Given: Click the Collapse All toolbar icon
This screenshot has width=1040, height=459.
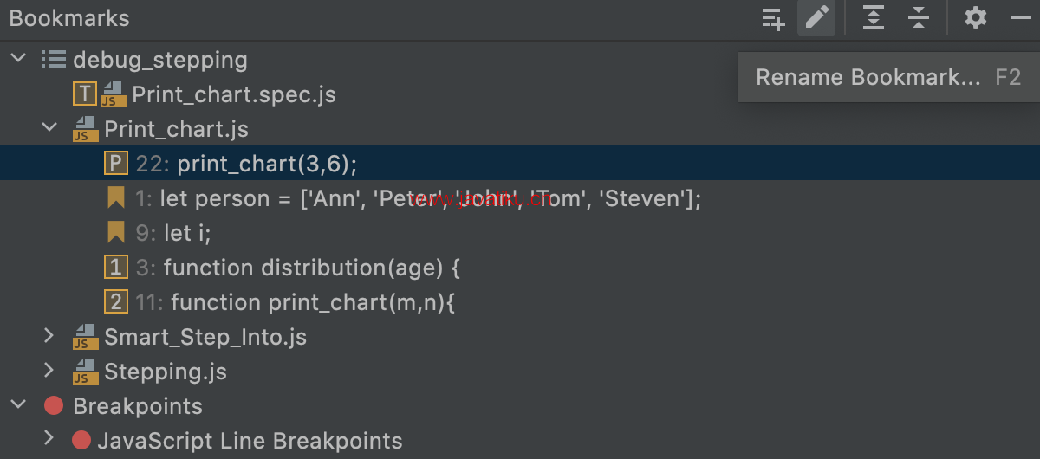Looking at the screenshot, I should (920, 18).
